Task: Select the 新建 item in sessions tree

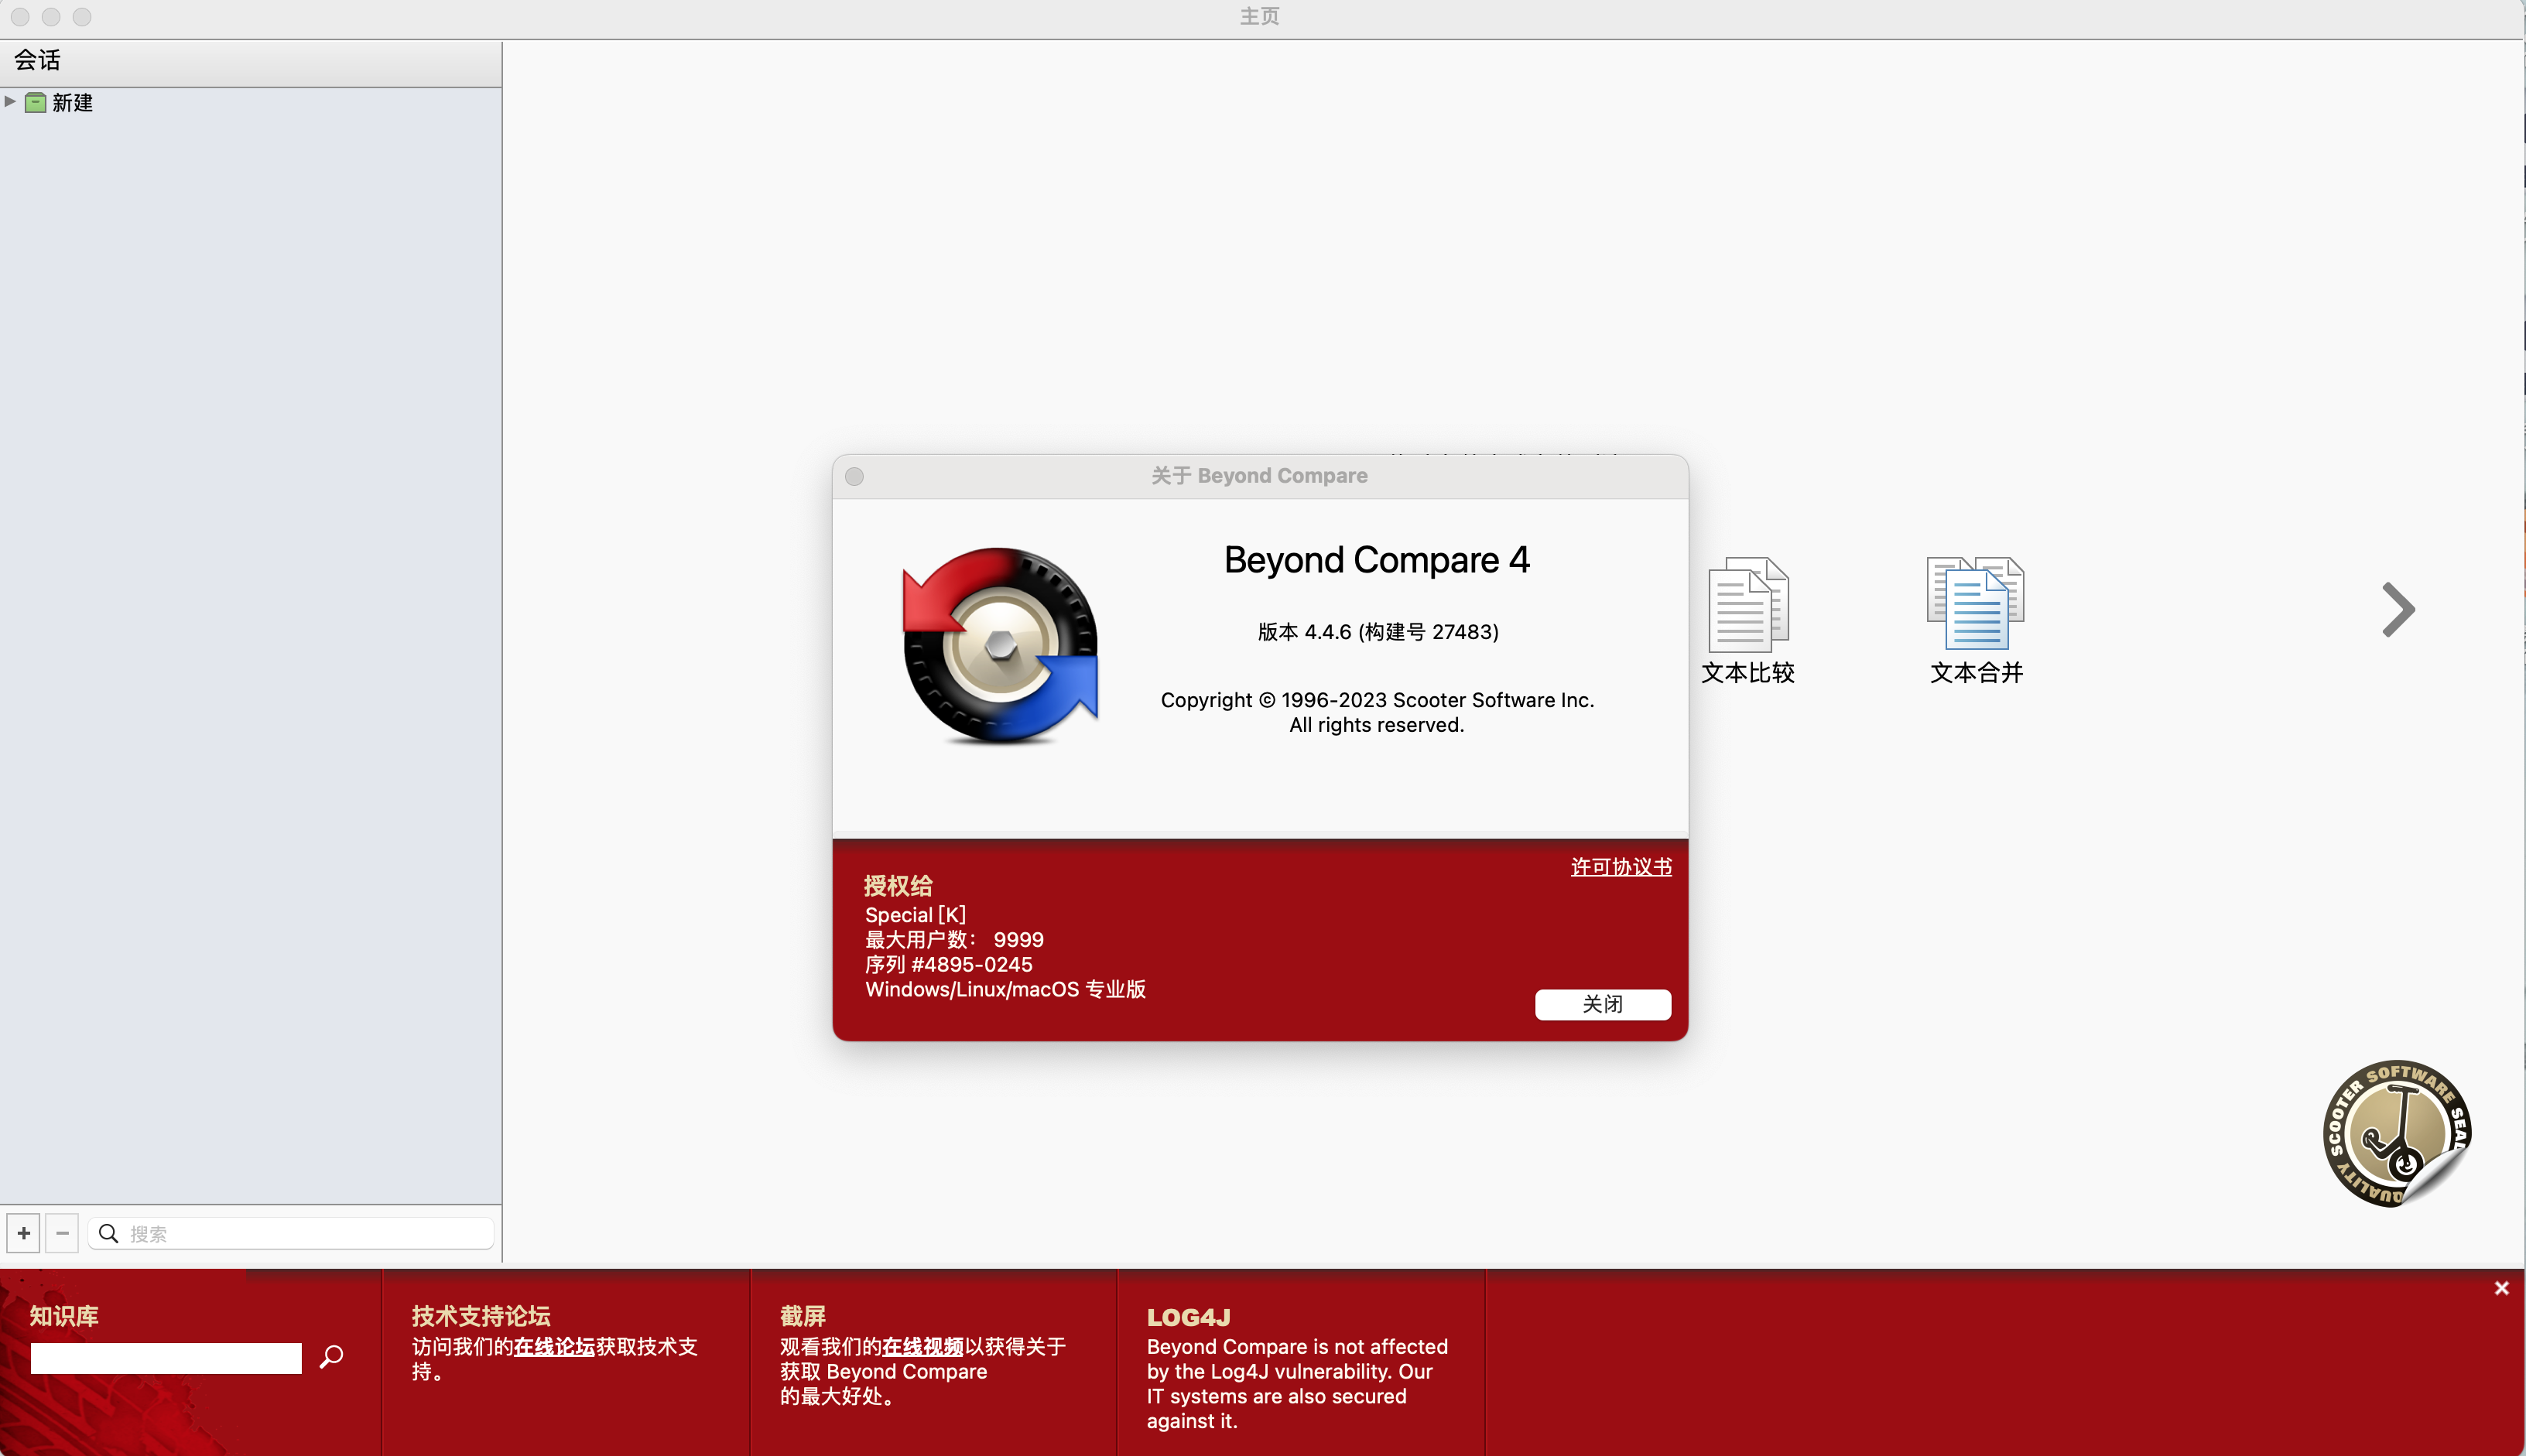Action: (72, 103)
